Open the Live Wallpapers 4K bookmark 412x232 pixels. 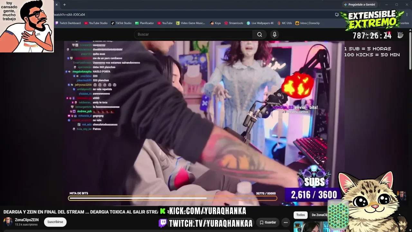tap(260, 23)
